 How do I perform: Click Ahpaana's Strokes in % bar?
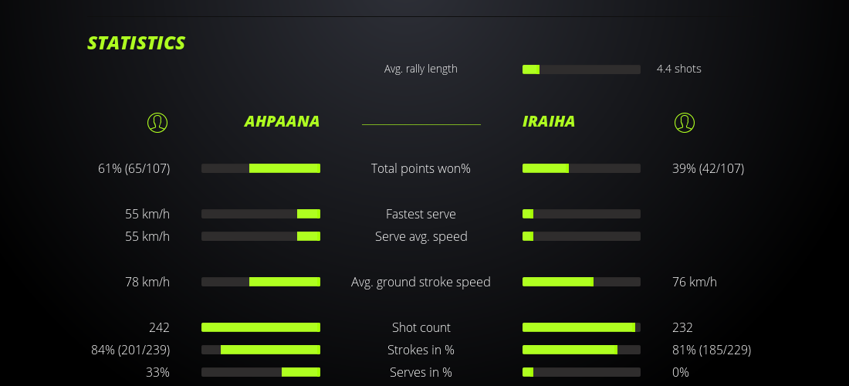coord(261,350)
